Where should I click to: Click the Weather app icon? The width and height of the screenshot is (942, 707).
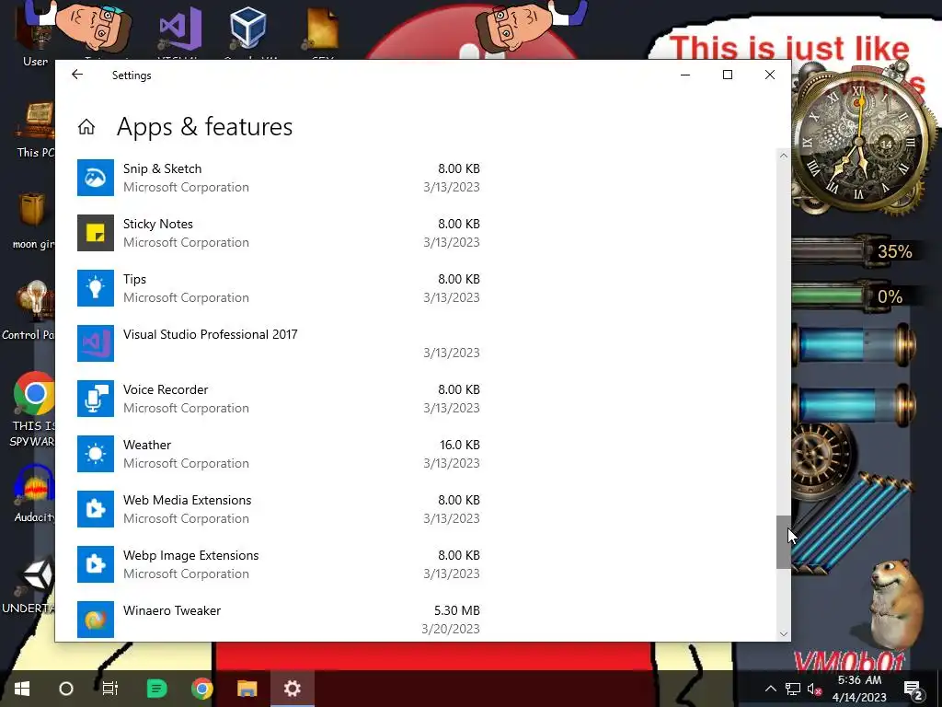[x=96, y=454]
